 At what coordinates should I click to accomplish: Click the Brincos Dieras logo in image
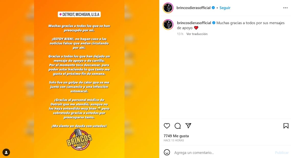(x=79, y=140)
